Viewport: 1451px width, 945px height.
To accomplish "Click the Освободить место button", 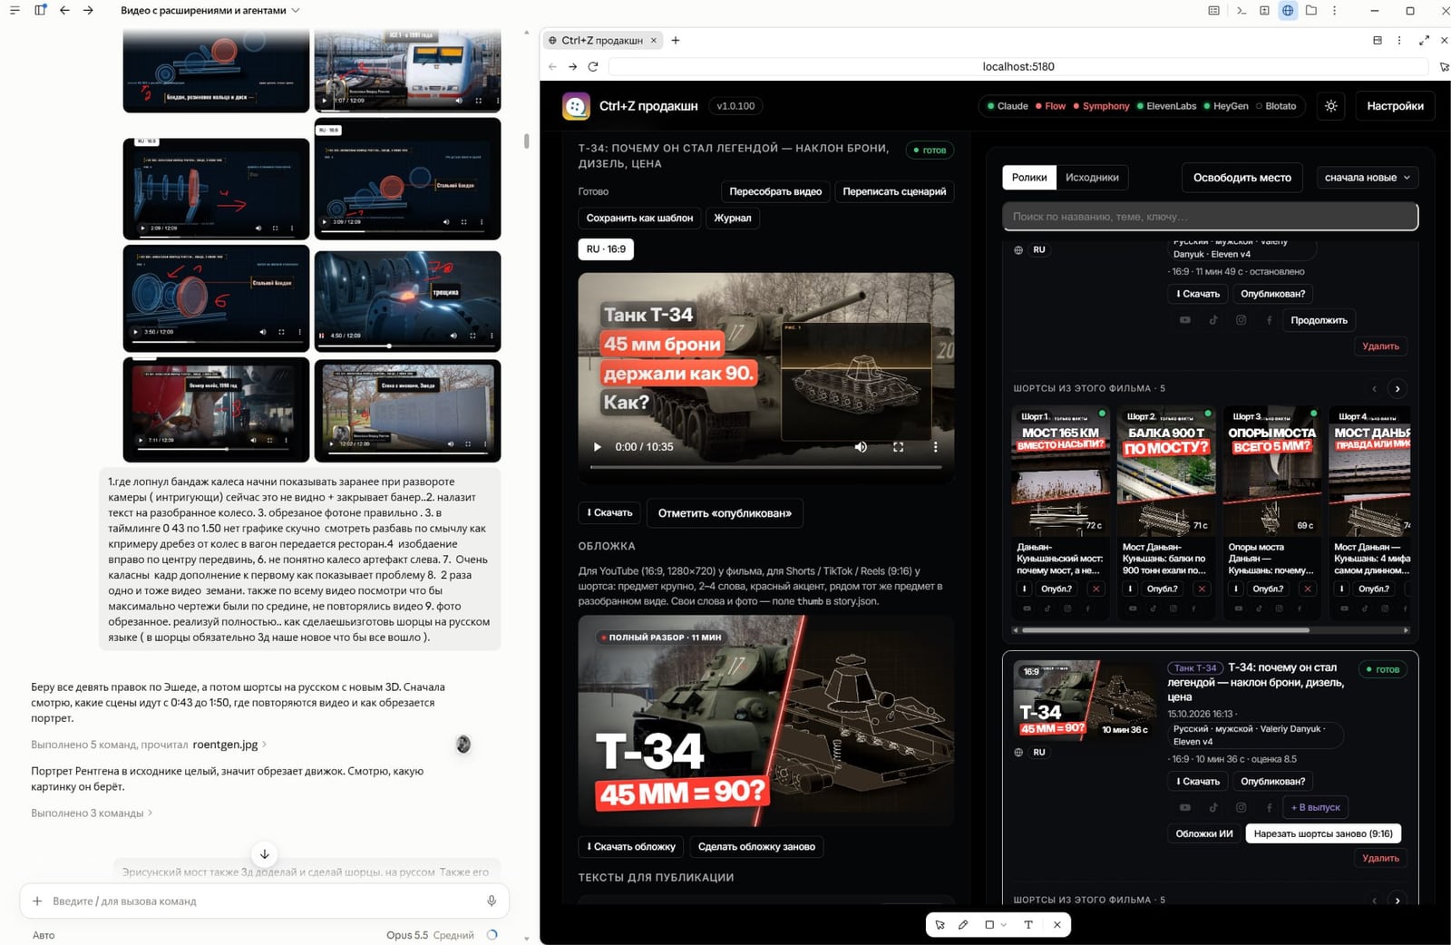I will pos(1242,178).
